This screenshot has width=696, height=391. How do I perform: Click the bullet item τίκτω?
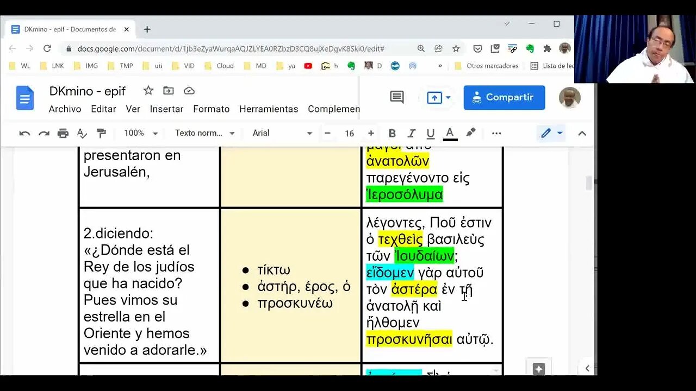[x=274, y=270]
